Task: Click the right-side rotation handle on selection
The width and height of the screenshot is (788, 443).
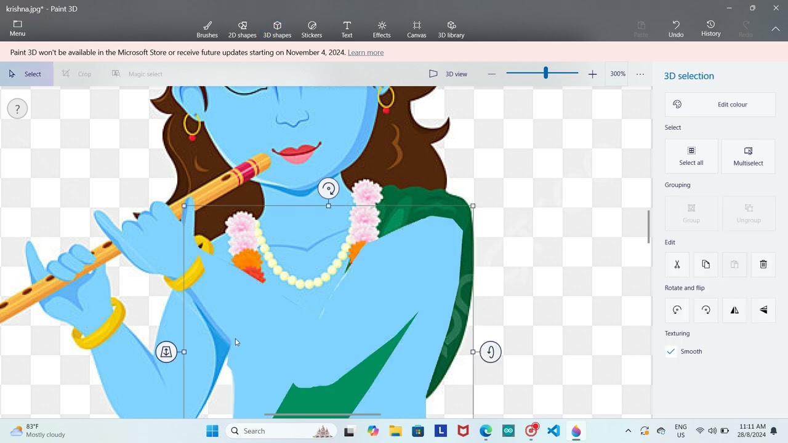Action: point(490,351)
